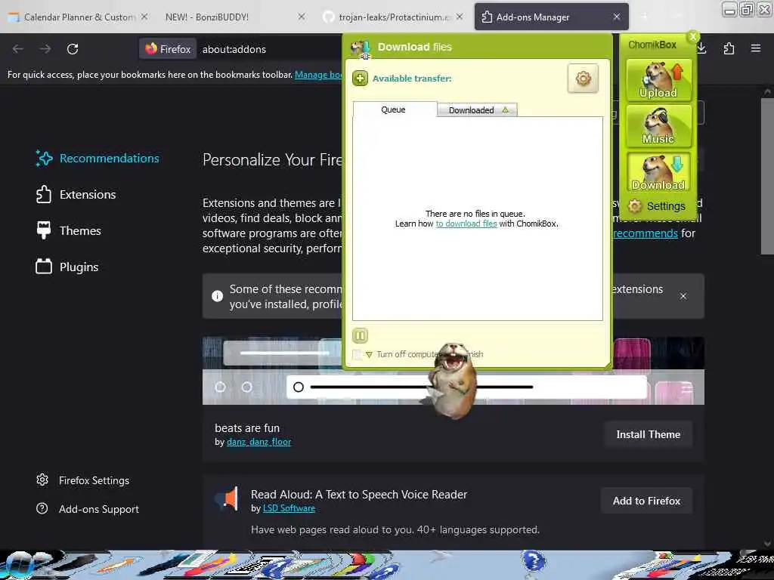Click the Manage bookmarks link
Image resolution: width=774 pixels, height=580 pixels.
click(x=318, y=75)
